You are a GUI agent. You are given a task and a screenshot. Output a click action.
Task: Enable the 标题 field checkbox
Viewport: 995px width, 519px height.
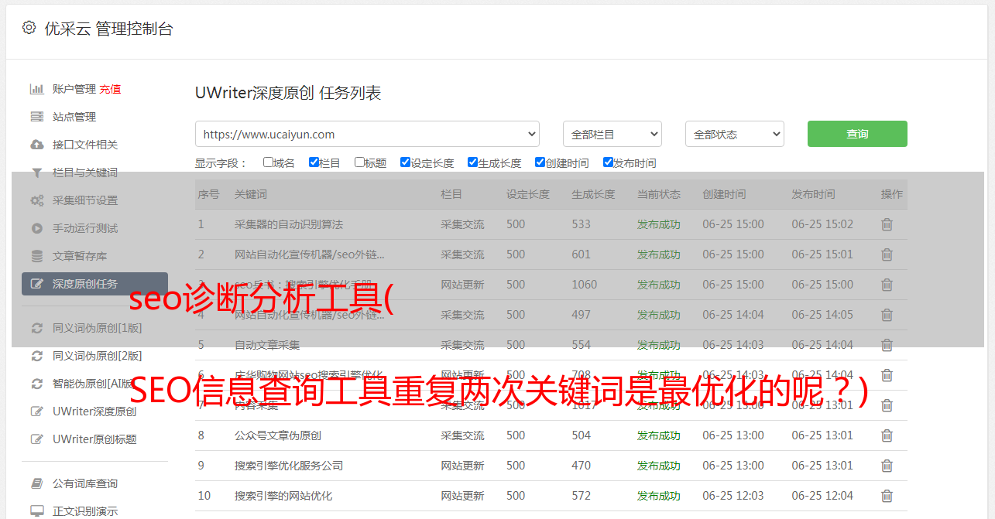point(359,162)
